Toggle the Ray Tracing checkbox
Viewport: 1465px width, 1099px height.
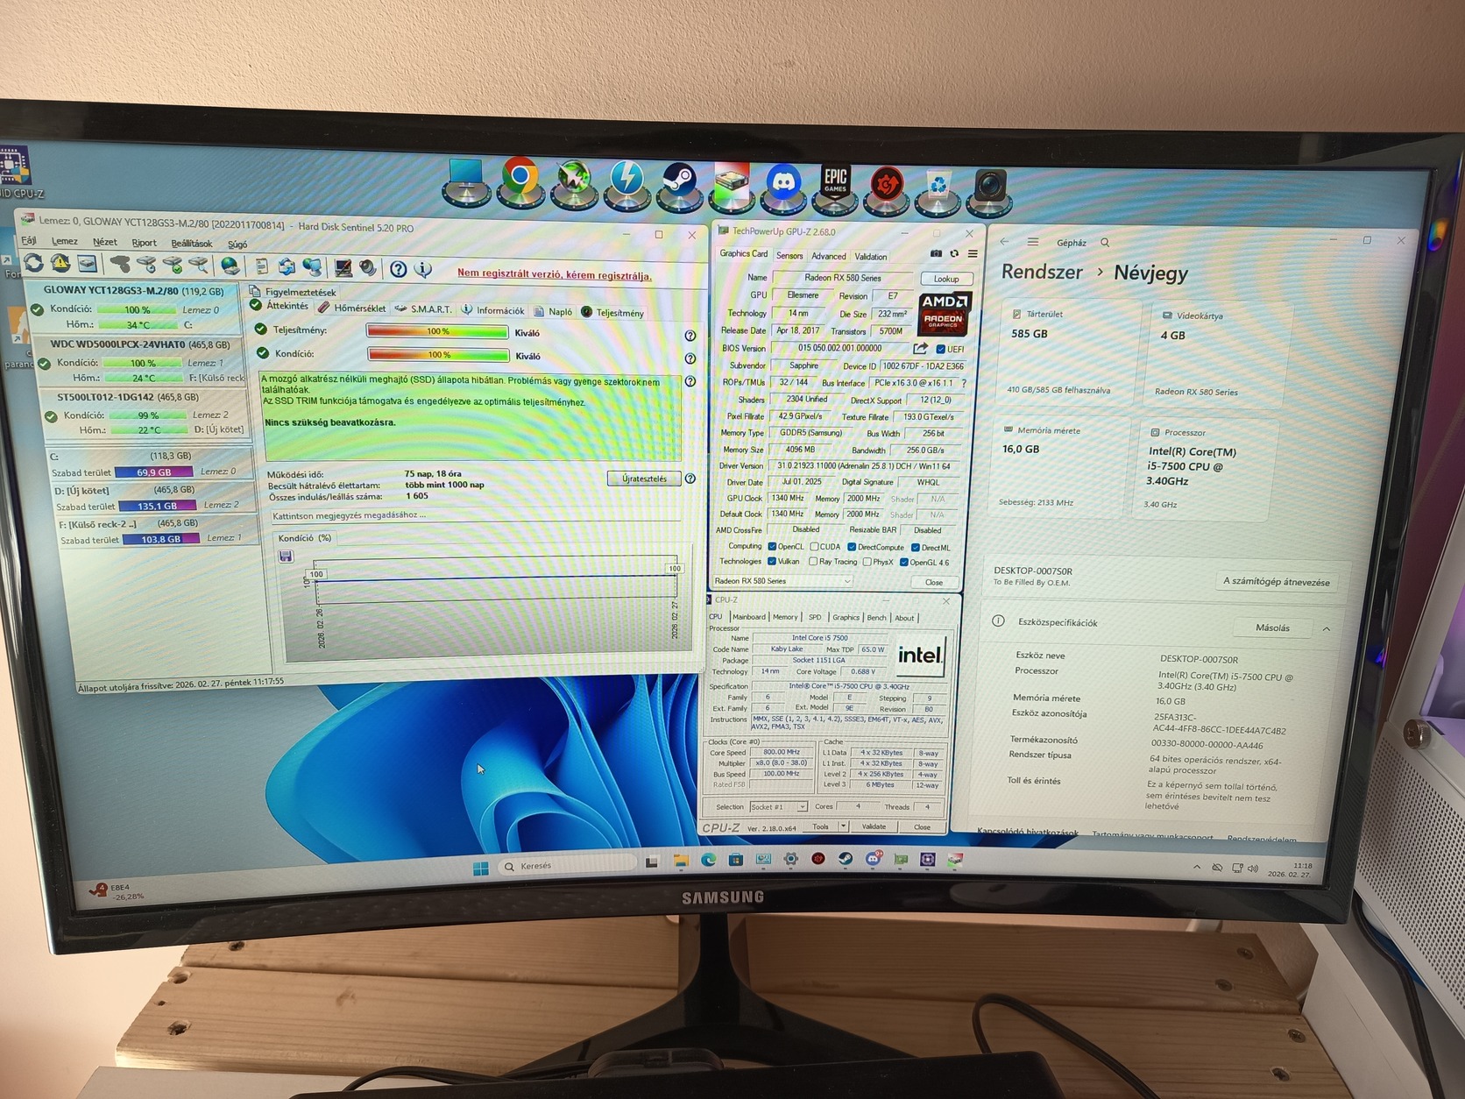pyautogui.click(x=813, y=562)
